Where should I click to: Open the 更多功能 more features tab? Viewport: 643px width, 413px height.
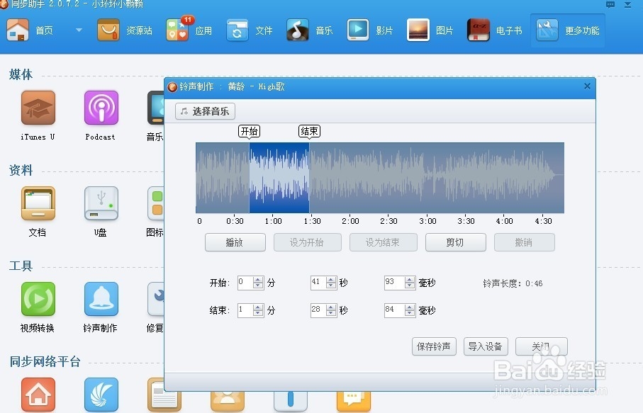click(568, 30)
